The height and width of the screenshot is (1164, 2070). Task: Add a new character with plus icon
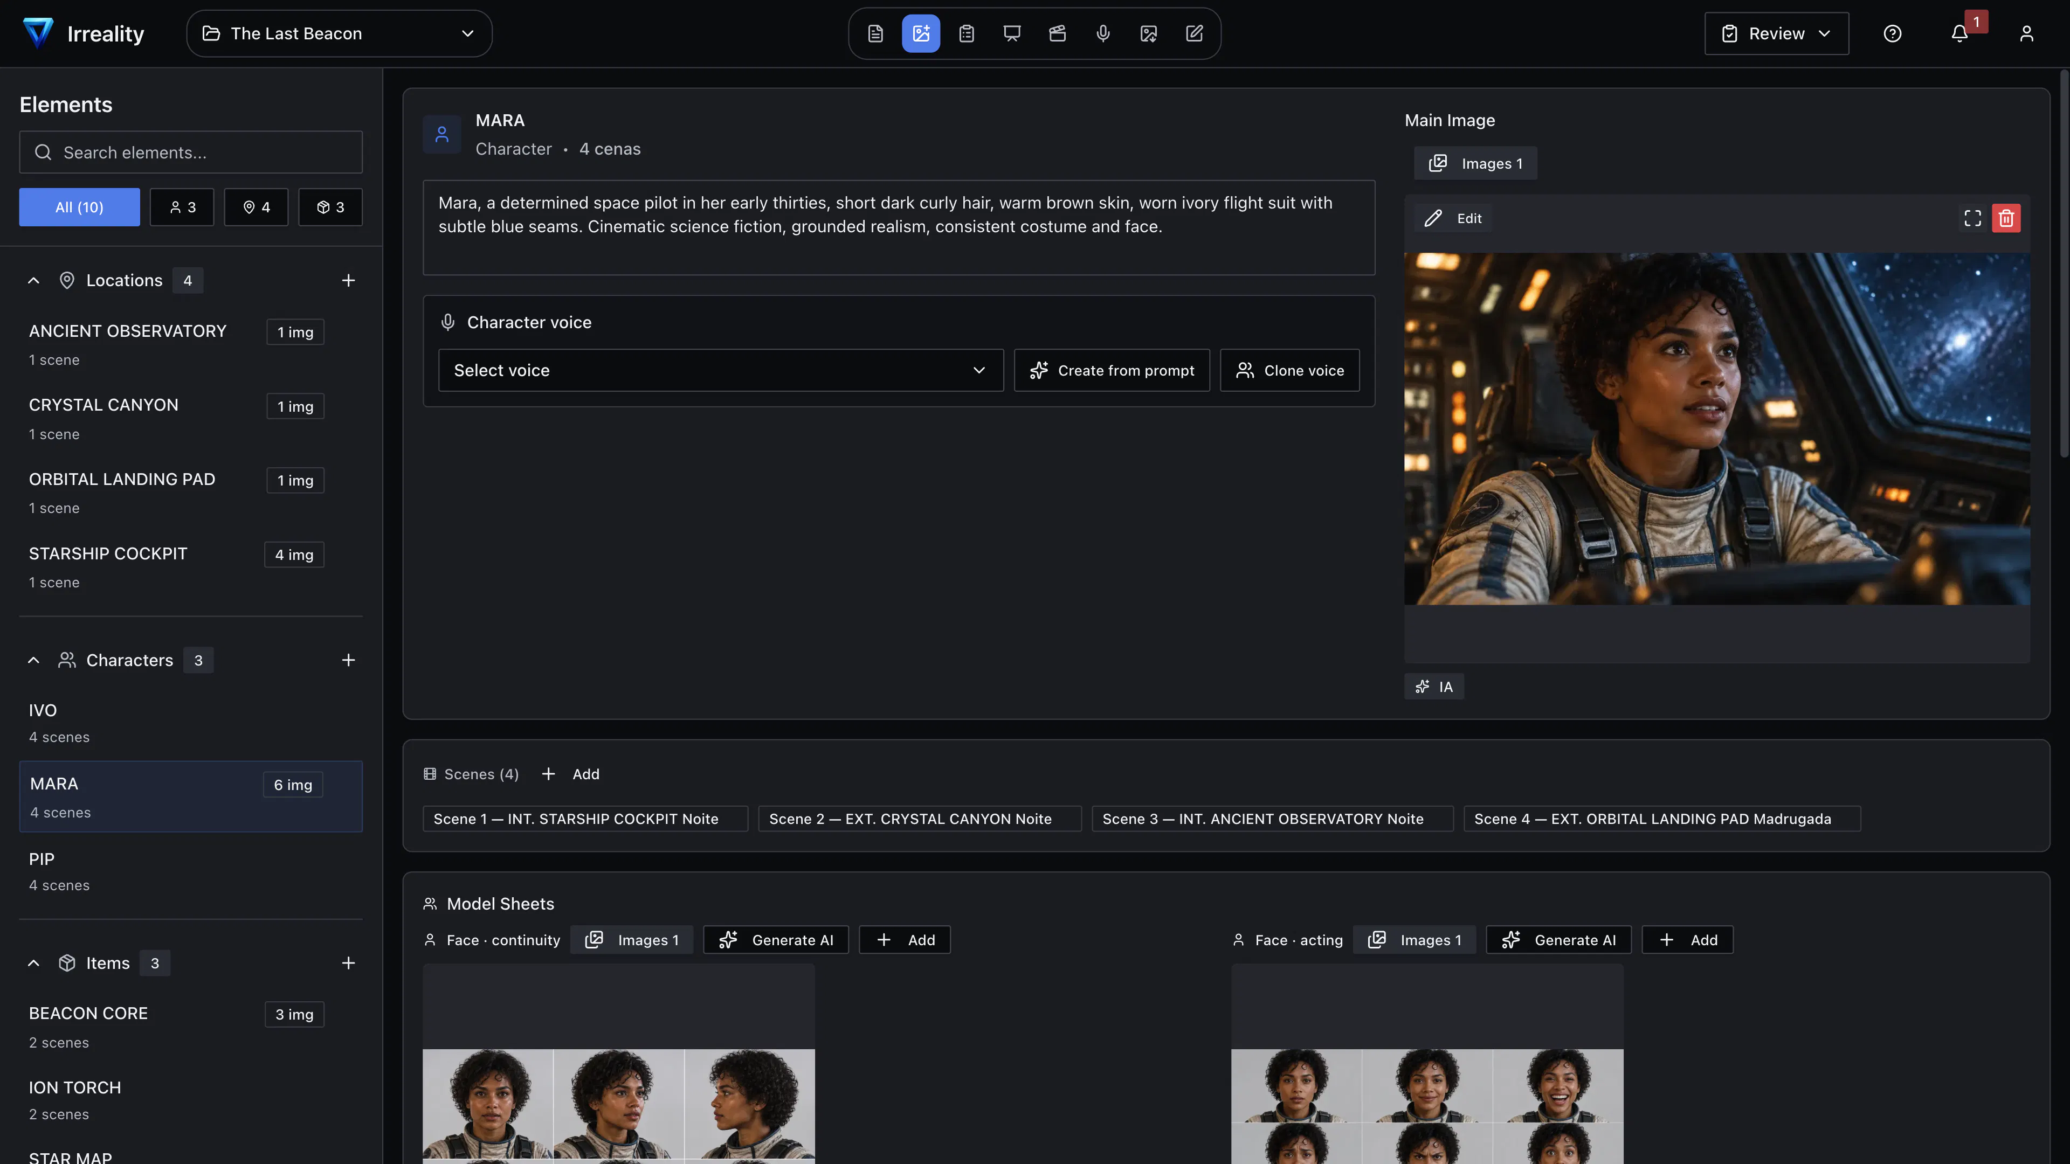348,660
